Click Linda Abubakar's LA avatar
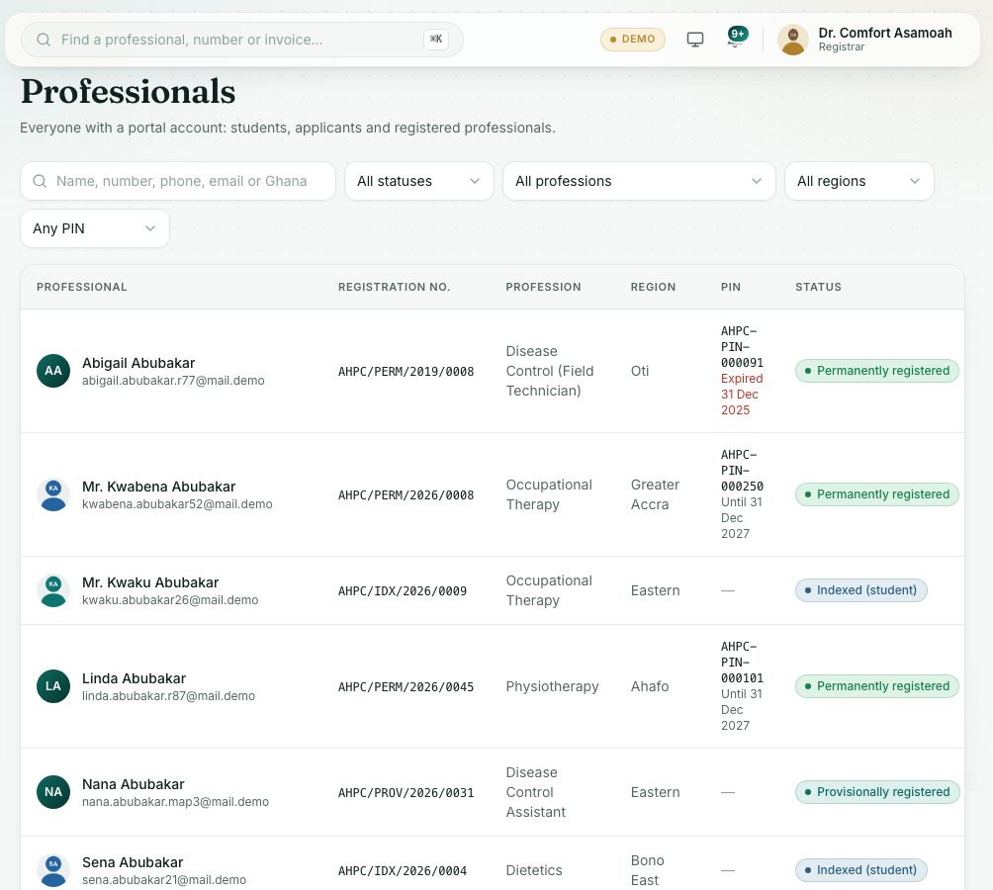This screenshot has width=993, height=890. tap(53, 686)
